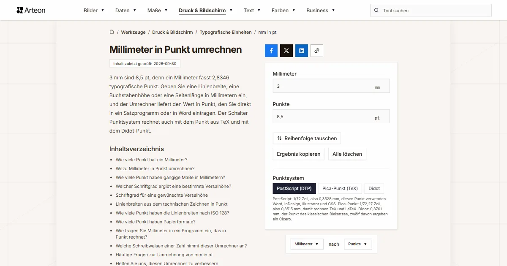Open the Millimeter source unit dropdown

click(x=307, y=244)
